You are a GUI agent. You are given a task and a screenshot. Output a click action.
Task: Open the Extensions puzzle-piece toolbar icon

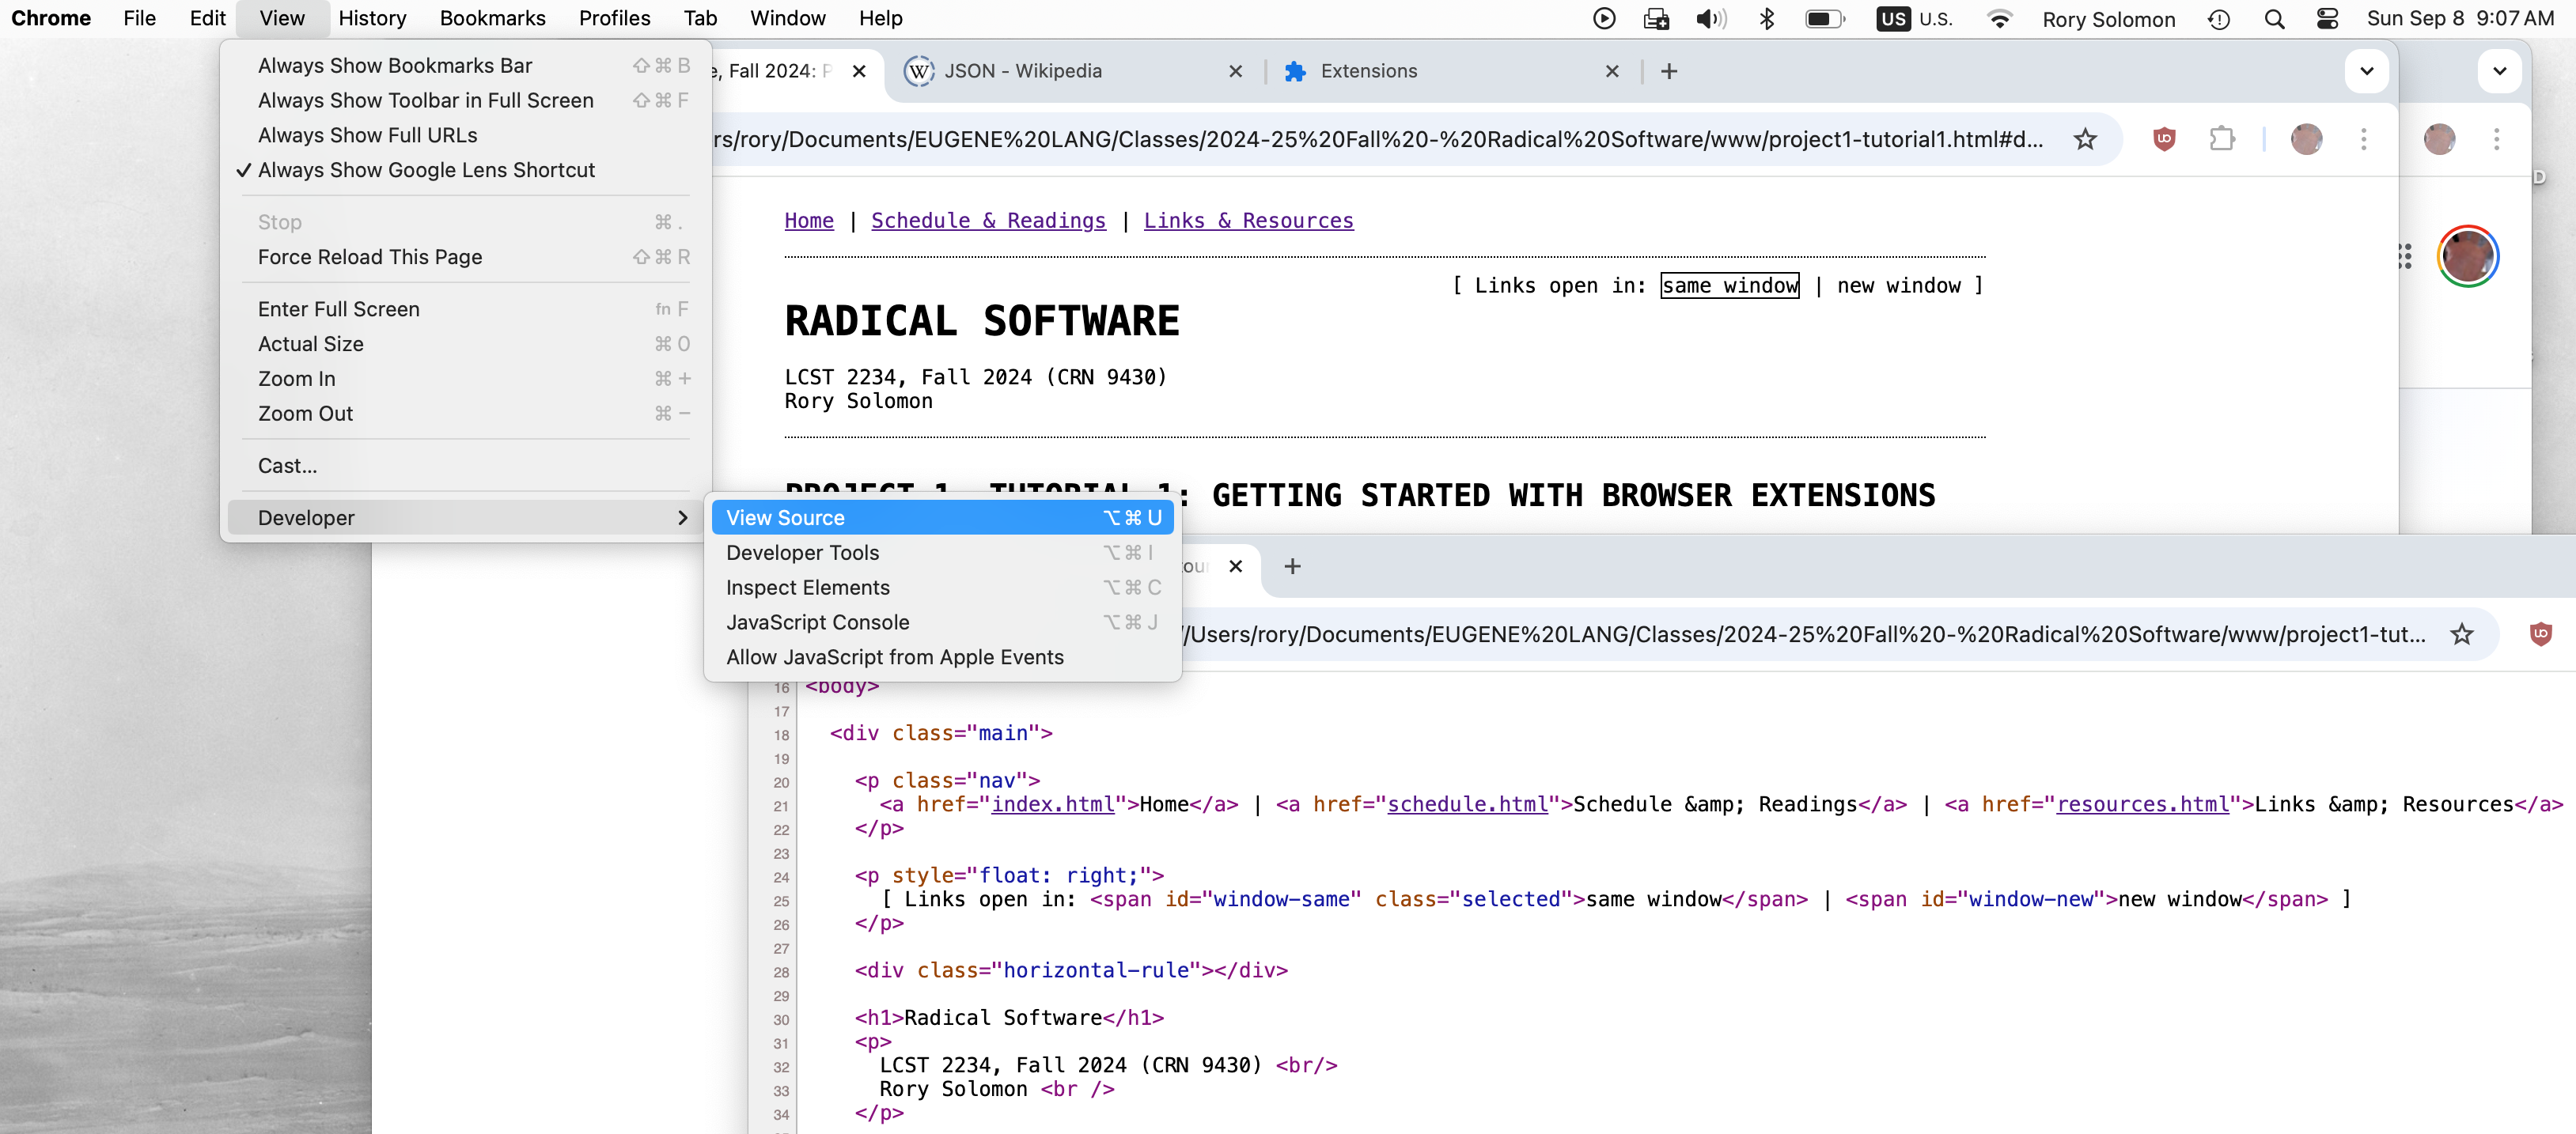click(x=2221, y=139)
